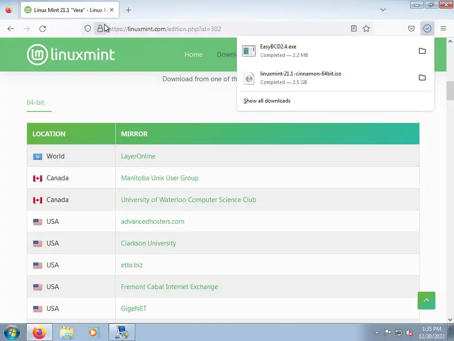The height and width of the screenshot is (341, 454).
Task: Click the scrollbar up arrow
Action: pyautogui.click(x=450, y=41)
